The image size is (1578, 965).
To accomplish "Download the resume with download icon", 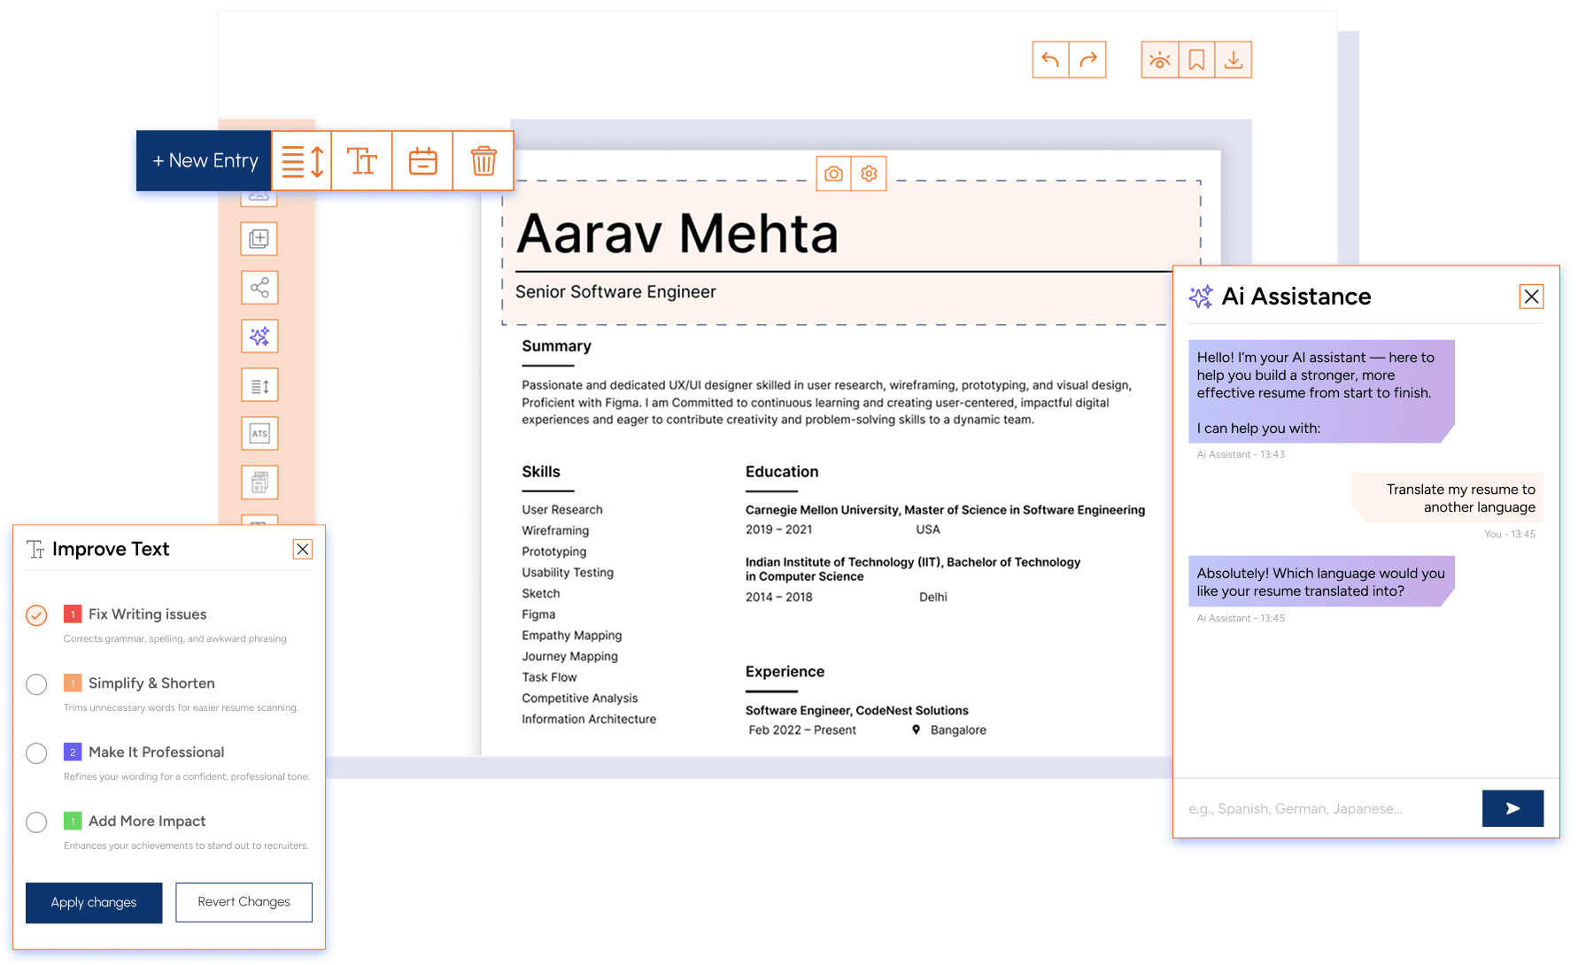I will click(1234, 60).
